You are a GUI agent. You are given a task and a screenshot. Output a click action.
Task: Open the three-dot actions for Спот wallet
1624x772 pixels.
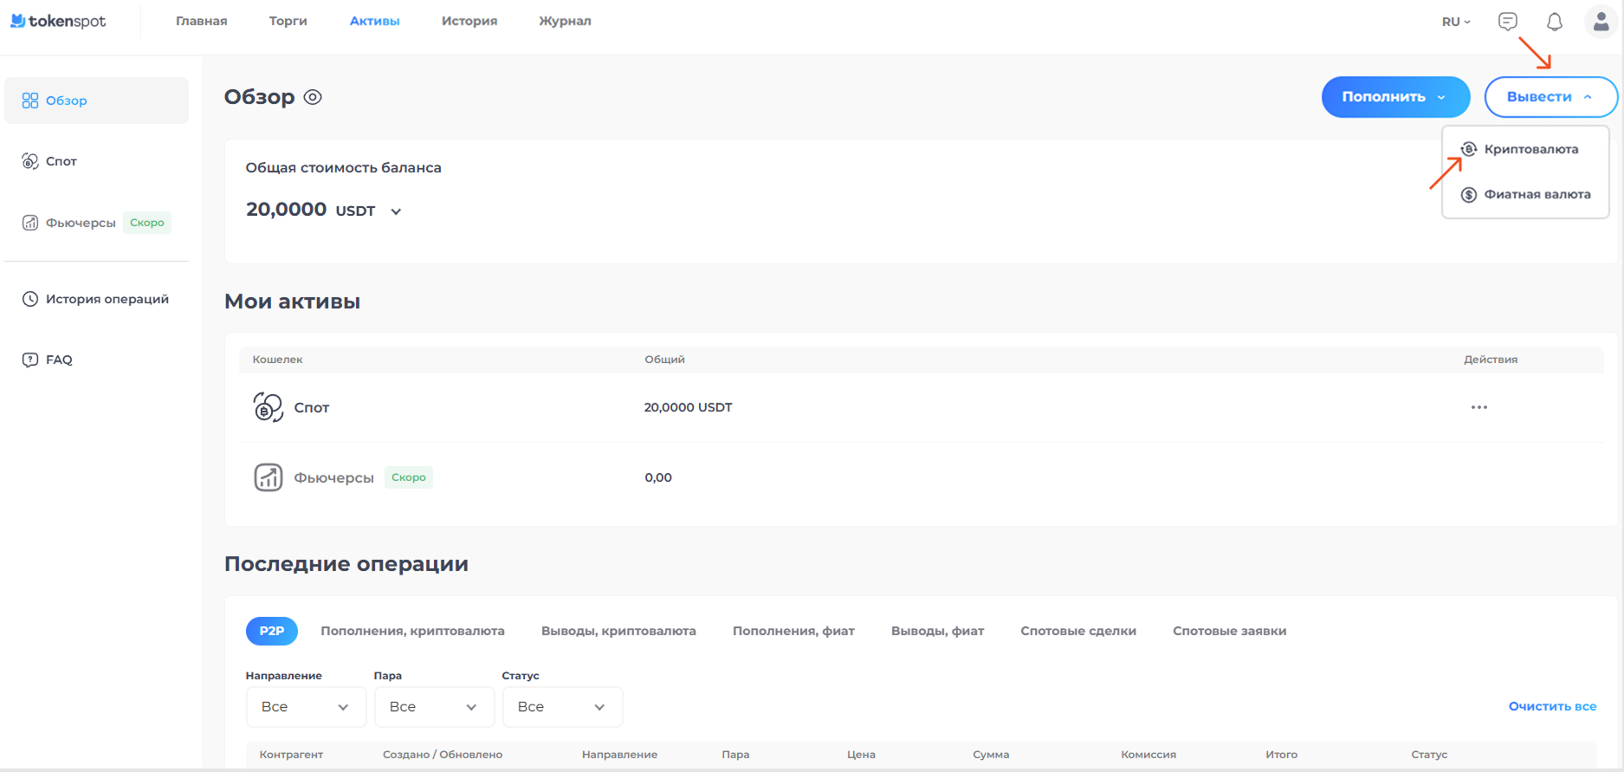point(1478,407)
